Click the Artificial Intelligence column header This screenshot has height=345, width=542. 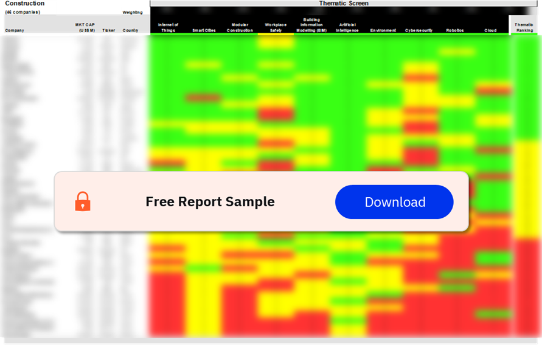[347, 27]
